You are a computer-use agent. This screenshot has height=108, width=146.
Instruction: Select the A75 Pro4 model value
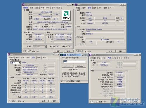(98, 15)
